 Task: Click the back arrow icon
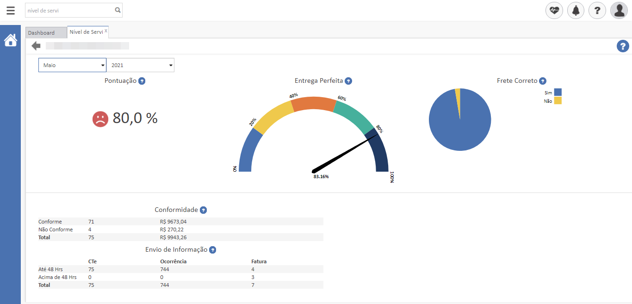click(x=36, y=46)
